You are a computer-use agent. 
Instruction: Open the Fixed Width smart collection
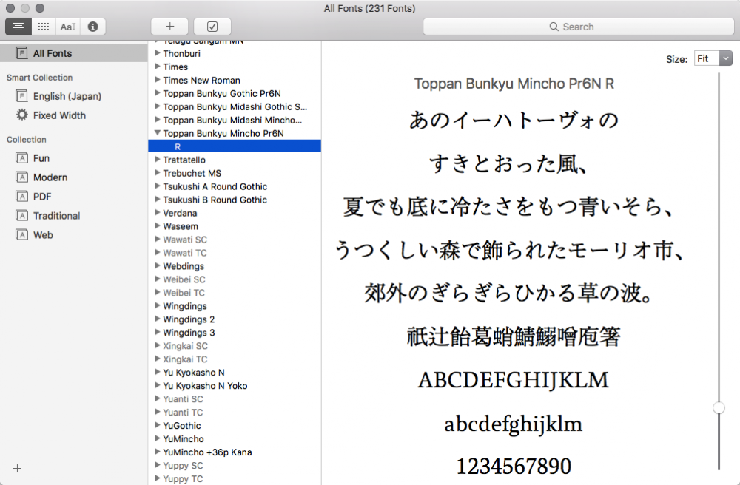point(59,115)
